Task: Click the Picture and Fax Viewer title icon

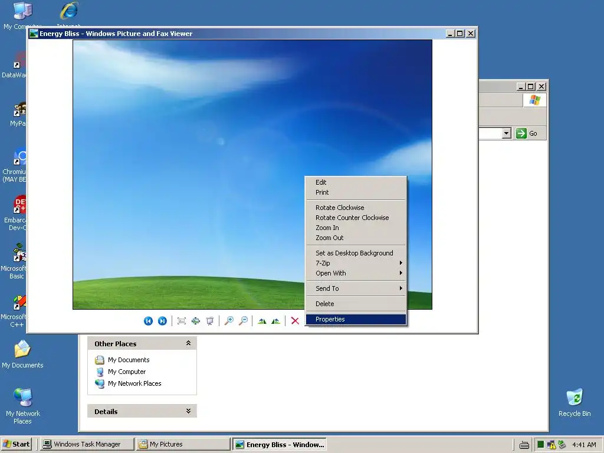Action: 34,34
